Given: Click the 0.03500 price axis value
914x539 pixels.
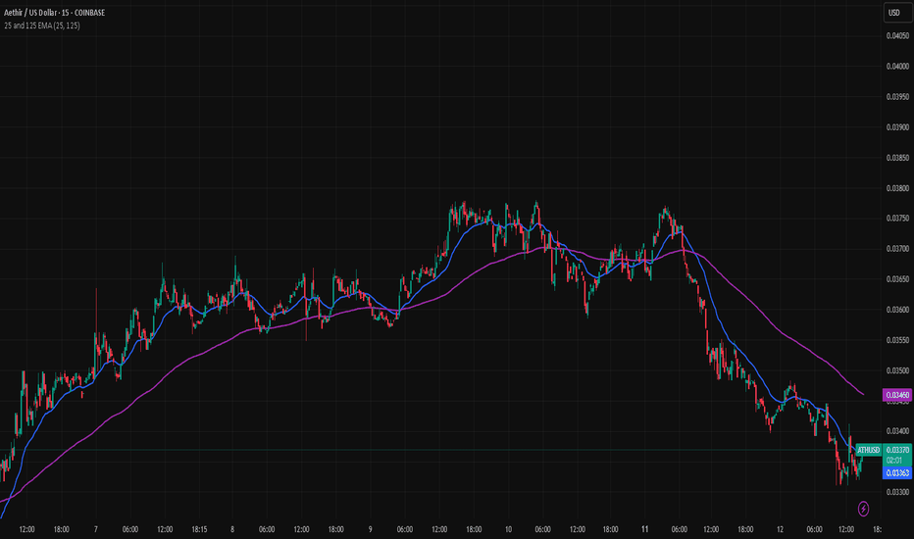Looking at the screenshot, I should pos(897,370).
